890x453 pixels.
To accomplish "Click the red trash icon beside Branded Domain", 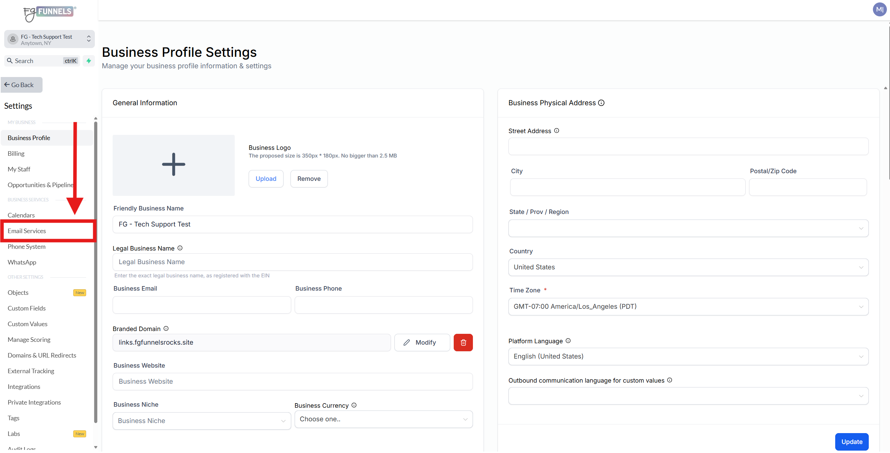I will (x=463, y=343).
